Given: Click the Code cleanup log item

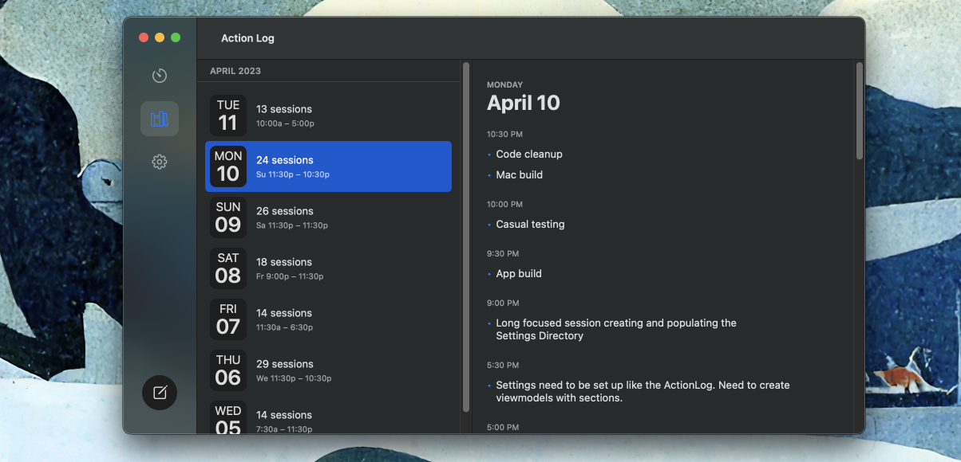Looking at the screenshot, I should [528, 154].
